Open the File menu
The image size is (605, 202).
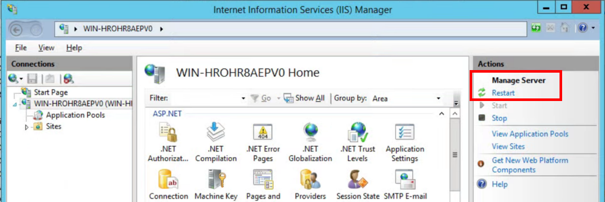point(21,48)
